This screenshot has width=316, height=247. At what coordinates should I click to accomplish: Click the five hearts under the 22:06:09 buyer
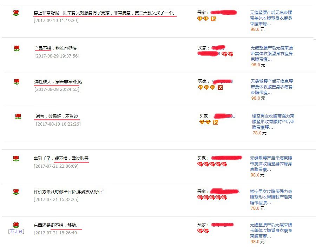pos(212,164)
